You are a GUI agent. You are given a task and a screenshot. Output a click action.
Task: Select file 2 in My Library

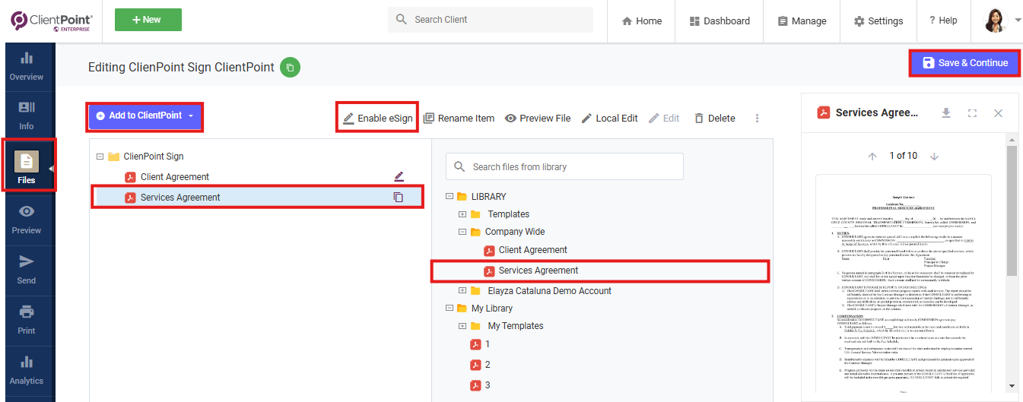pyautogui.click(x=488, y=365)
